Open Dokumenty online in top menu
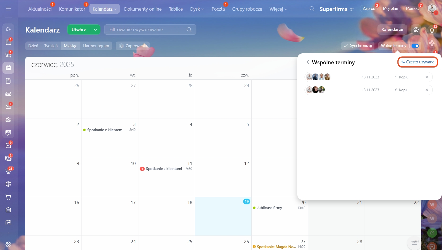The image size is (442, 250). point(143,9)
